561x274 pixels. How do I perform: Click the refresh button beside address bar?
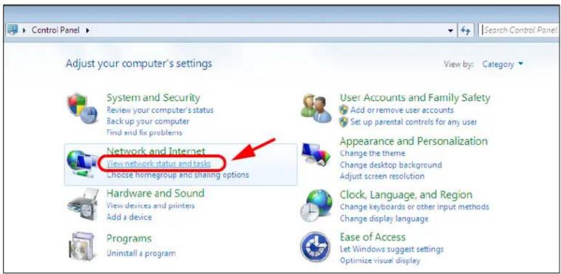click(466, 31)
